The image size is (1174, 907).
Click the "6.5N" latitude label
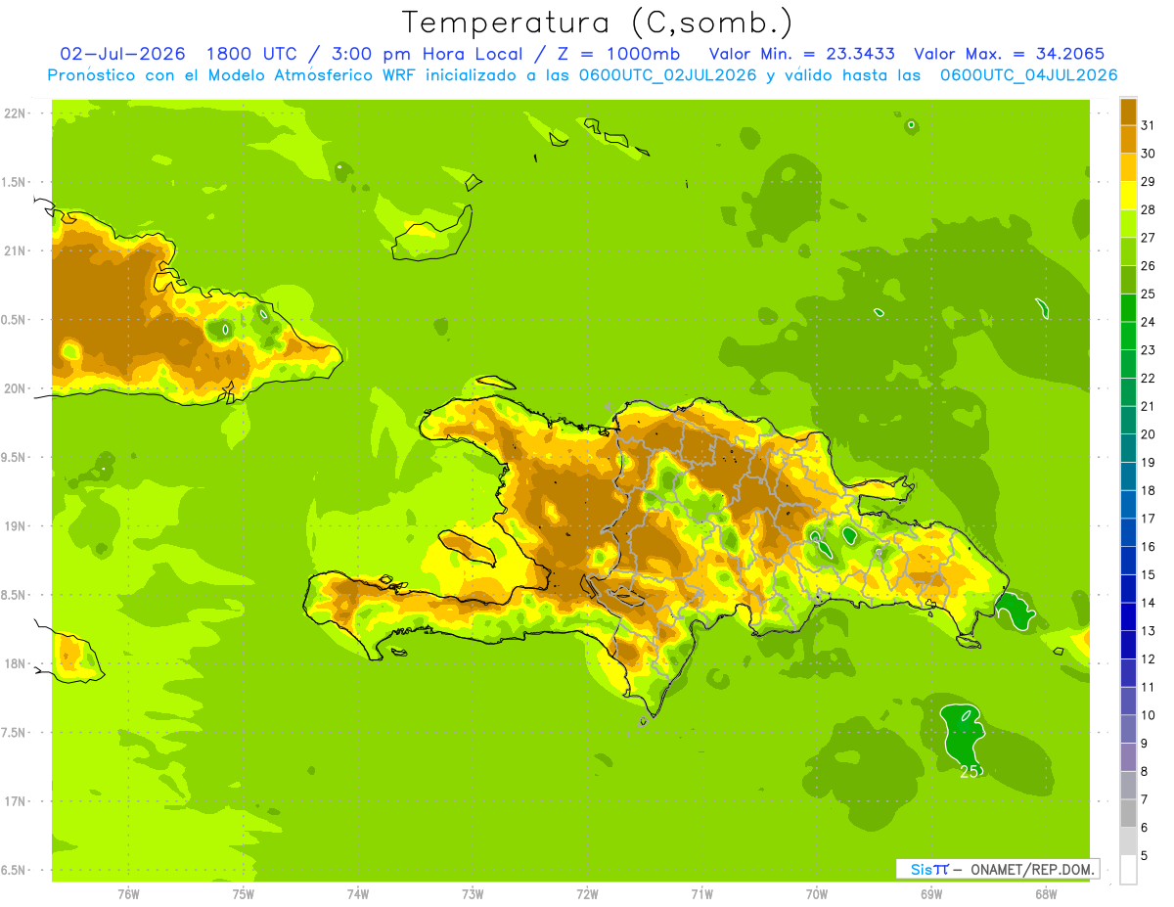pos(15,871)
